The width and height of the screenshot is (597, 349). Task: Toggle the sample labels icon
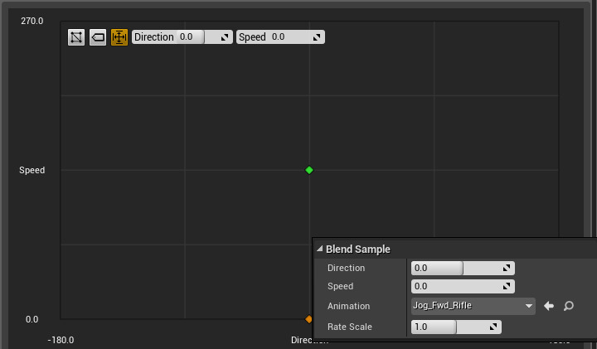98,37
